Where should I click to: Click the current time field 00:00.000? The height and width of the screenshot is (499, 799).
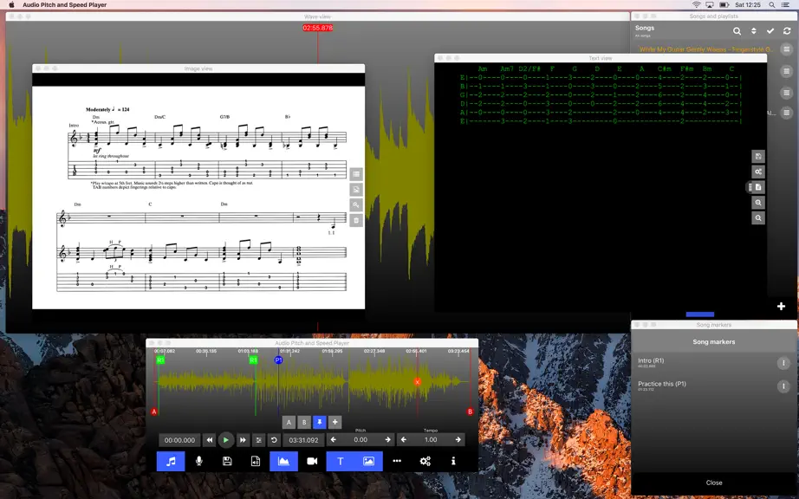[x=179, y=440]
